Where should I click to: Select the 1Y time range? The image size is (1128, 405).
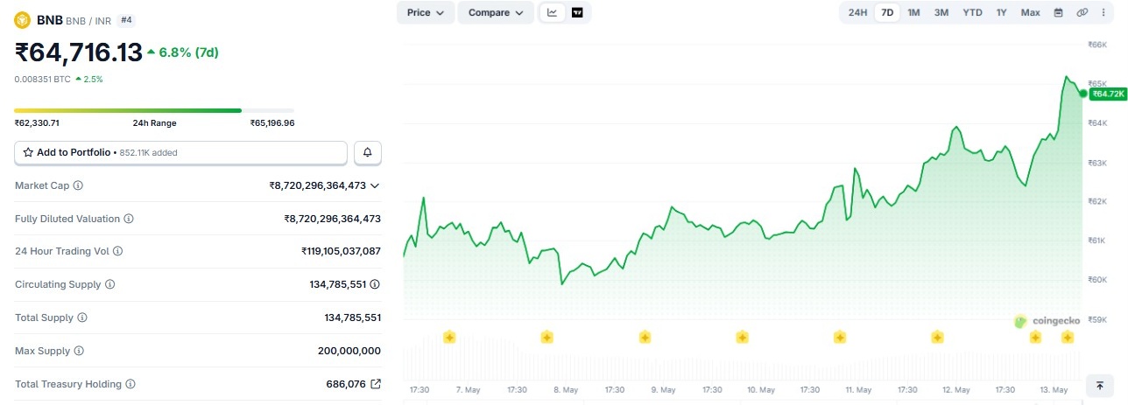1001,12
